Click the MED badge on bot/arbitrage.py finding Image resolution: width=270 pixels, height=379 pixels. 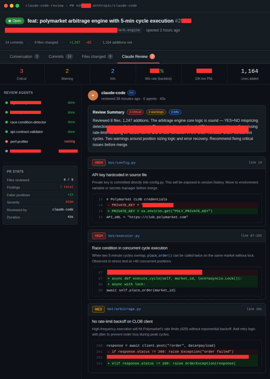click(99, 309)
